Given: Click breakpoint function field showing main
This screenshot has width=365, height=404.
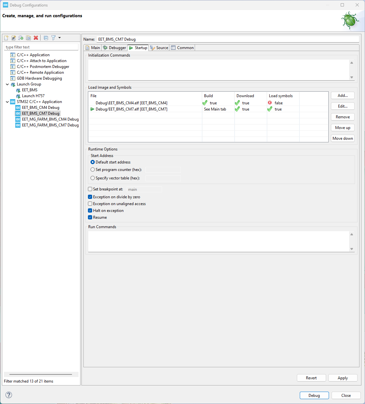Looking at the screenshot, I should 144,189.
